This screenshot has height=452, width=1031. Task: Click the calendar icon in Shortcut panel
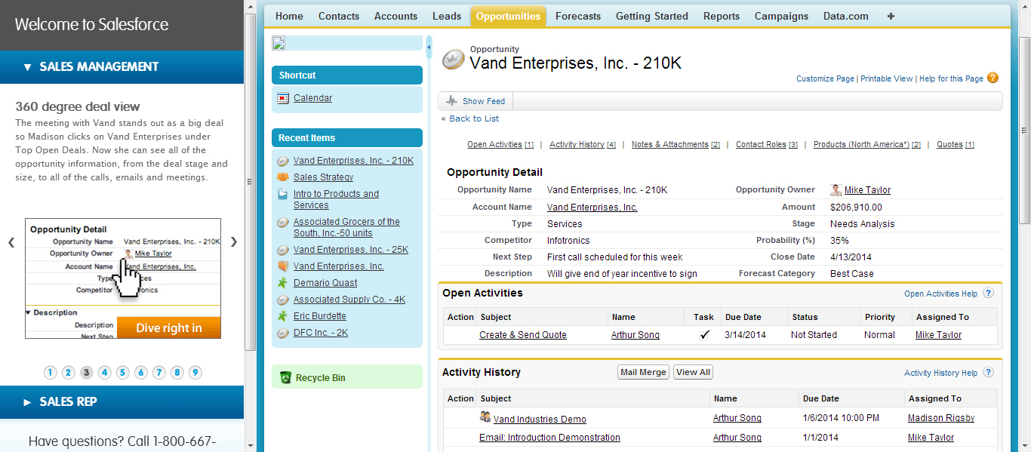(x=283, y=98)
